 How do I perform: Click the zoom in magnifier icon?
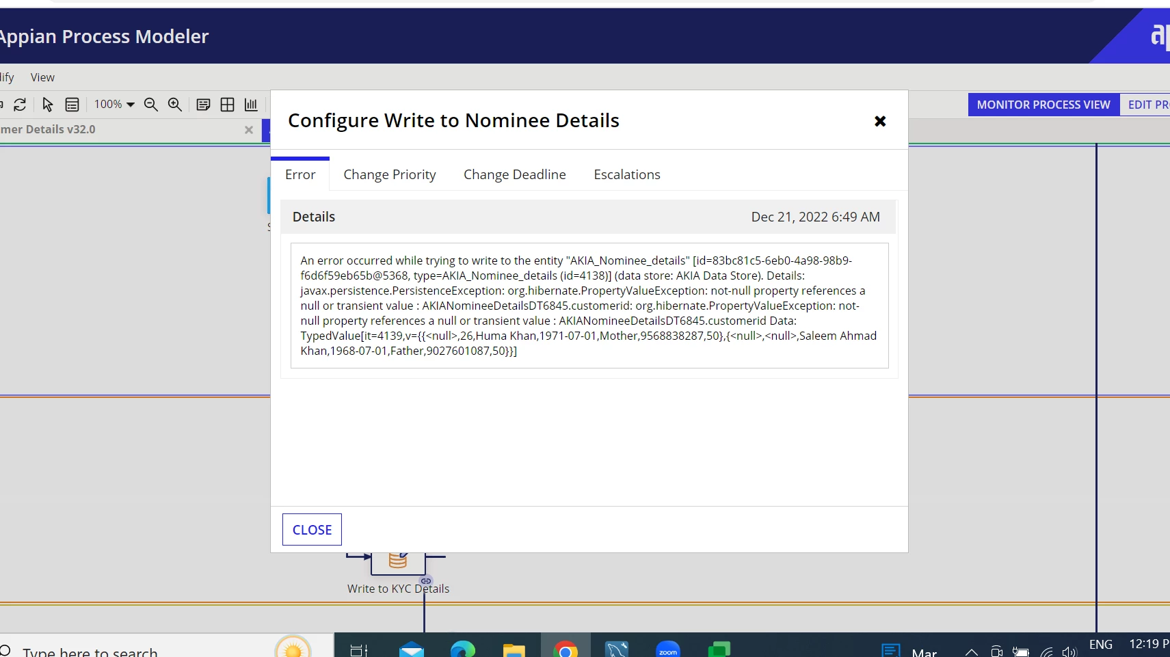(175, 105)
